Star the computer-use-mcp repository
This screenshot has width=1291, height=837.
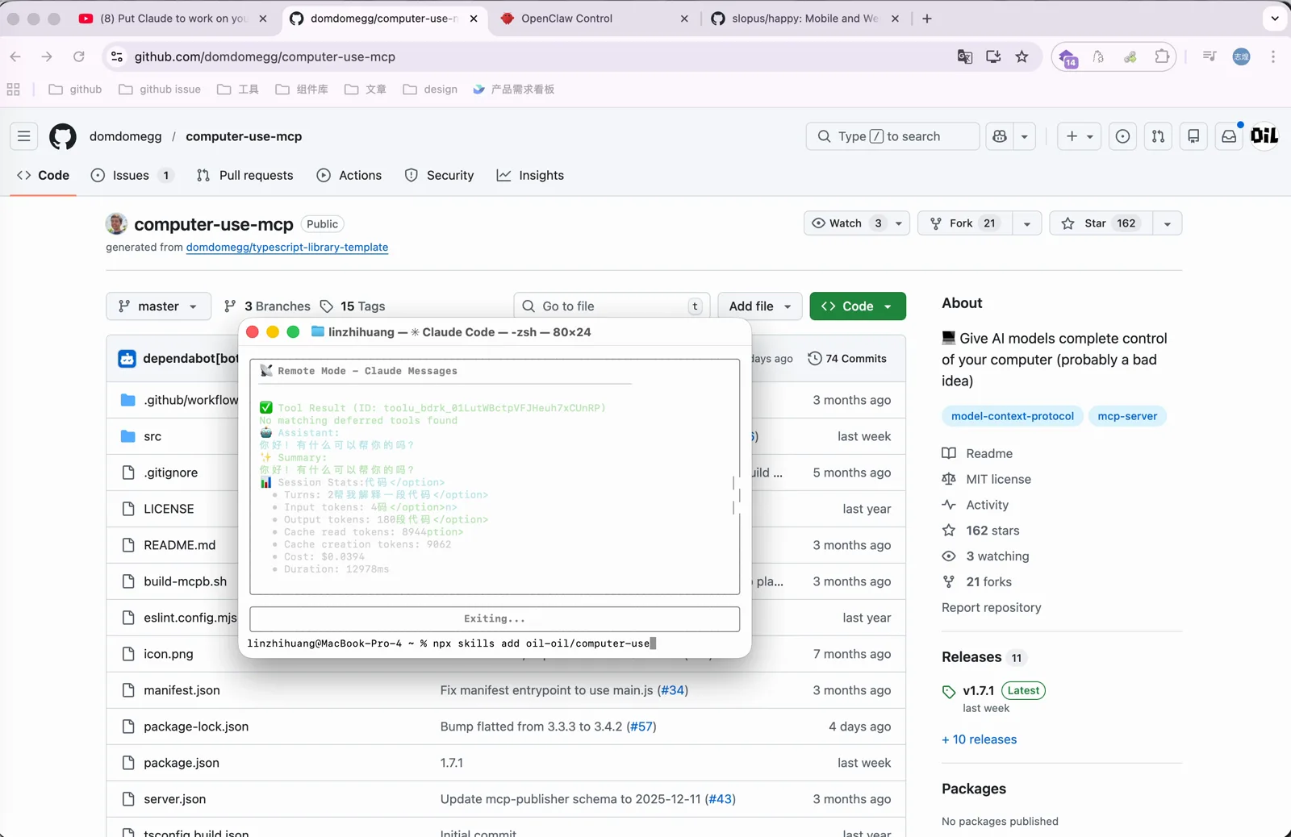(x=1100, y=223)
